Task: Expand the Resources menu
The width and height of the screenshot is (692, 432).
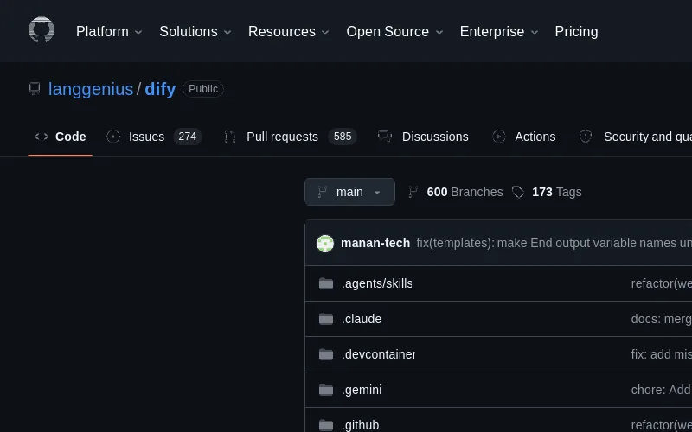Action: pos(289,32)
